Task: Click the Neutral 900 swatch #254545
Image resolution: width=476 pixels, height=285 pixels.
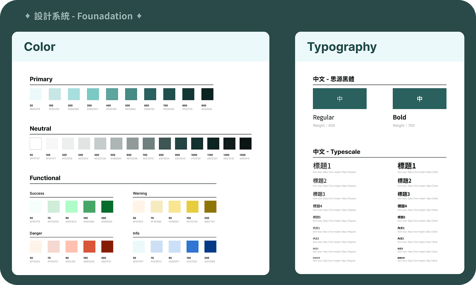Action: coord(181,144)
